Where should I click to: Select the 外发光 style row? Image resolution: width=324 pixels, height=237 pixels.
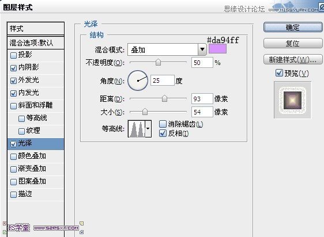click(36, 81)
